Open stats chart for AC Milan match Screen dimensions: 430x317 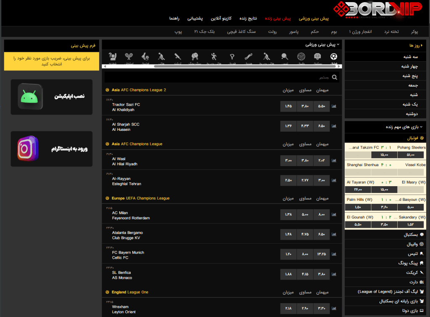coord(334,215)
